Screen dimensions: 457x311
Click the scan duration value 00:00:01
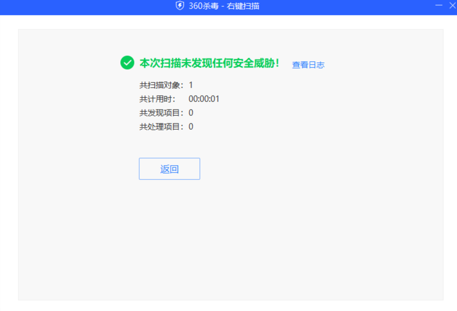click(204, 99)
